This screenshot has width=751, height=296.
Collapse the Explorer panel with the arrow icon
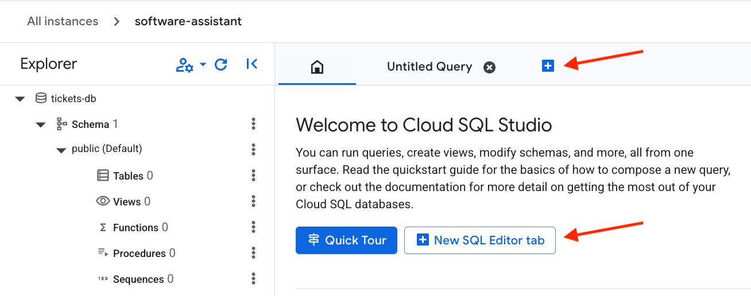(251, 64)
